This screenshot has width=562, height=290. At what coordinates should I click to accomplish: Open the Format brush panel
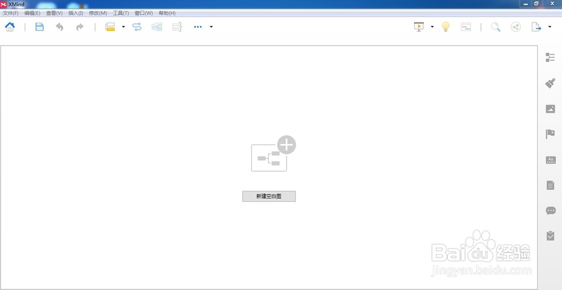pyautogui.click(x=550, y=83)
